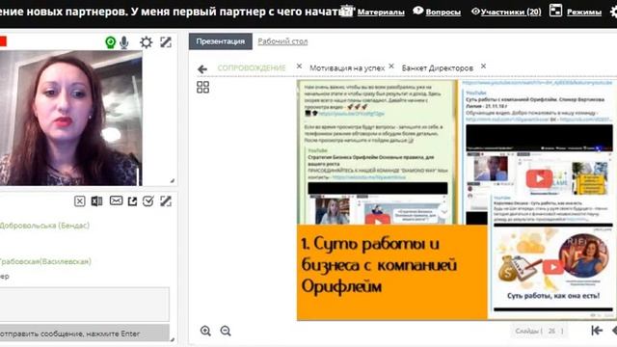This screenshot has width=617, height=347.
Task: Clear the chat with X icon
Action: coord(79,201)
